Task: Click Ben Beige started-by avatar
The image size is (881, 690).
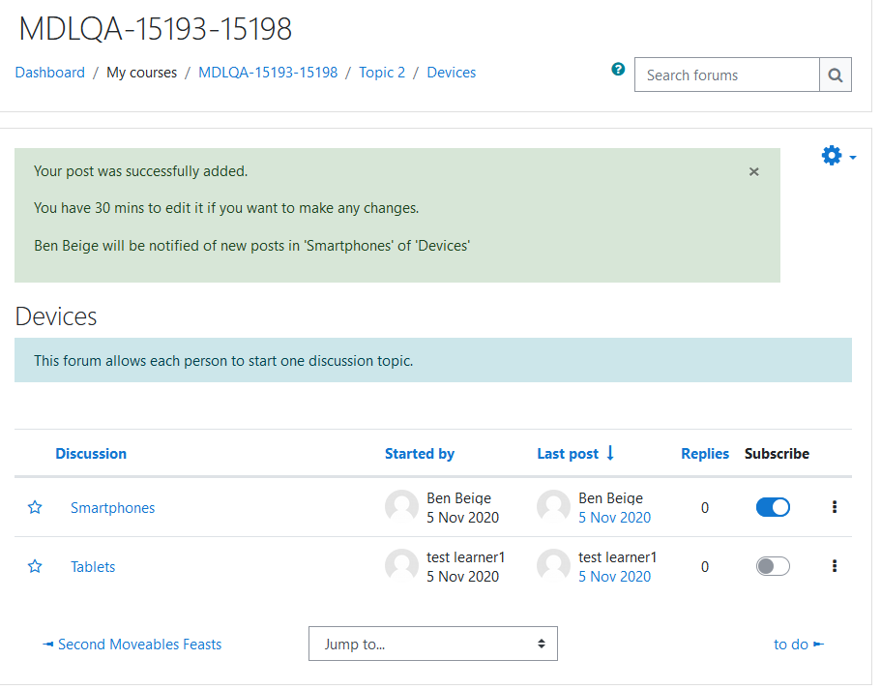Action: pos(401,506)
